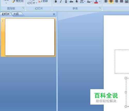Justify text alignment
Image resolution: width=129 pixels, height=111 pixels.
pos(122,2)
